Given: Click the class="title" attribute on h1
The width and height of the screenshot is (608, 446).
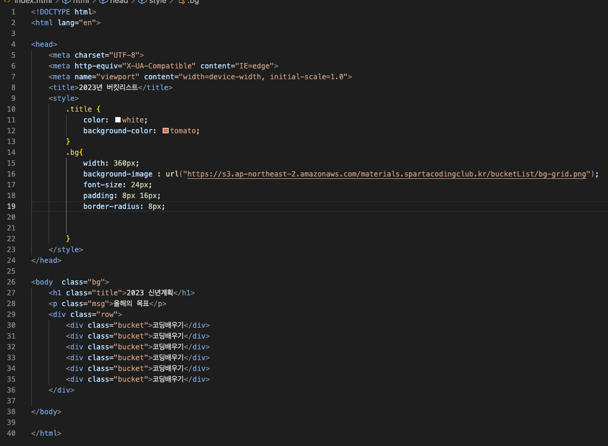Looking at the screenshot, I should coord(94,293).
